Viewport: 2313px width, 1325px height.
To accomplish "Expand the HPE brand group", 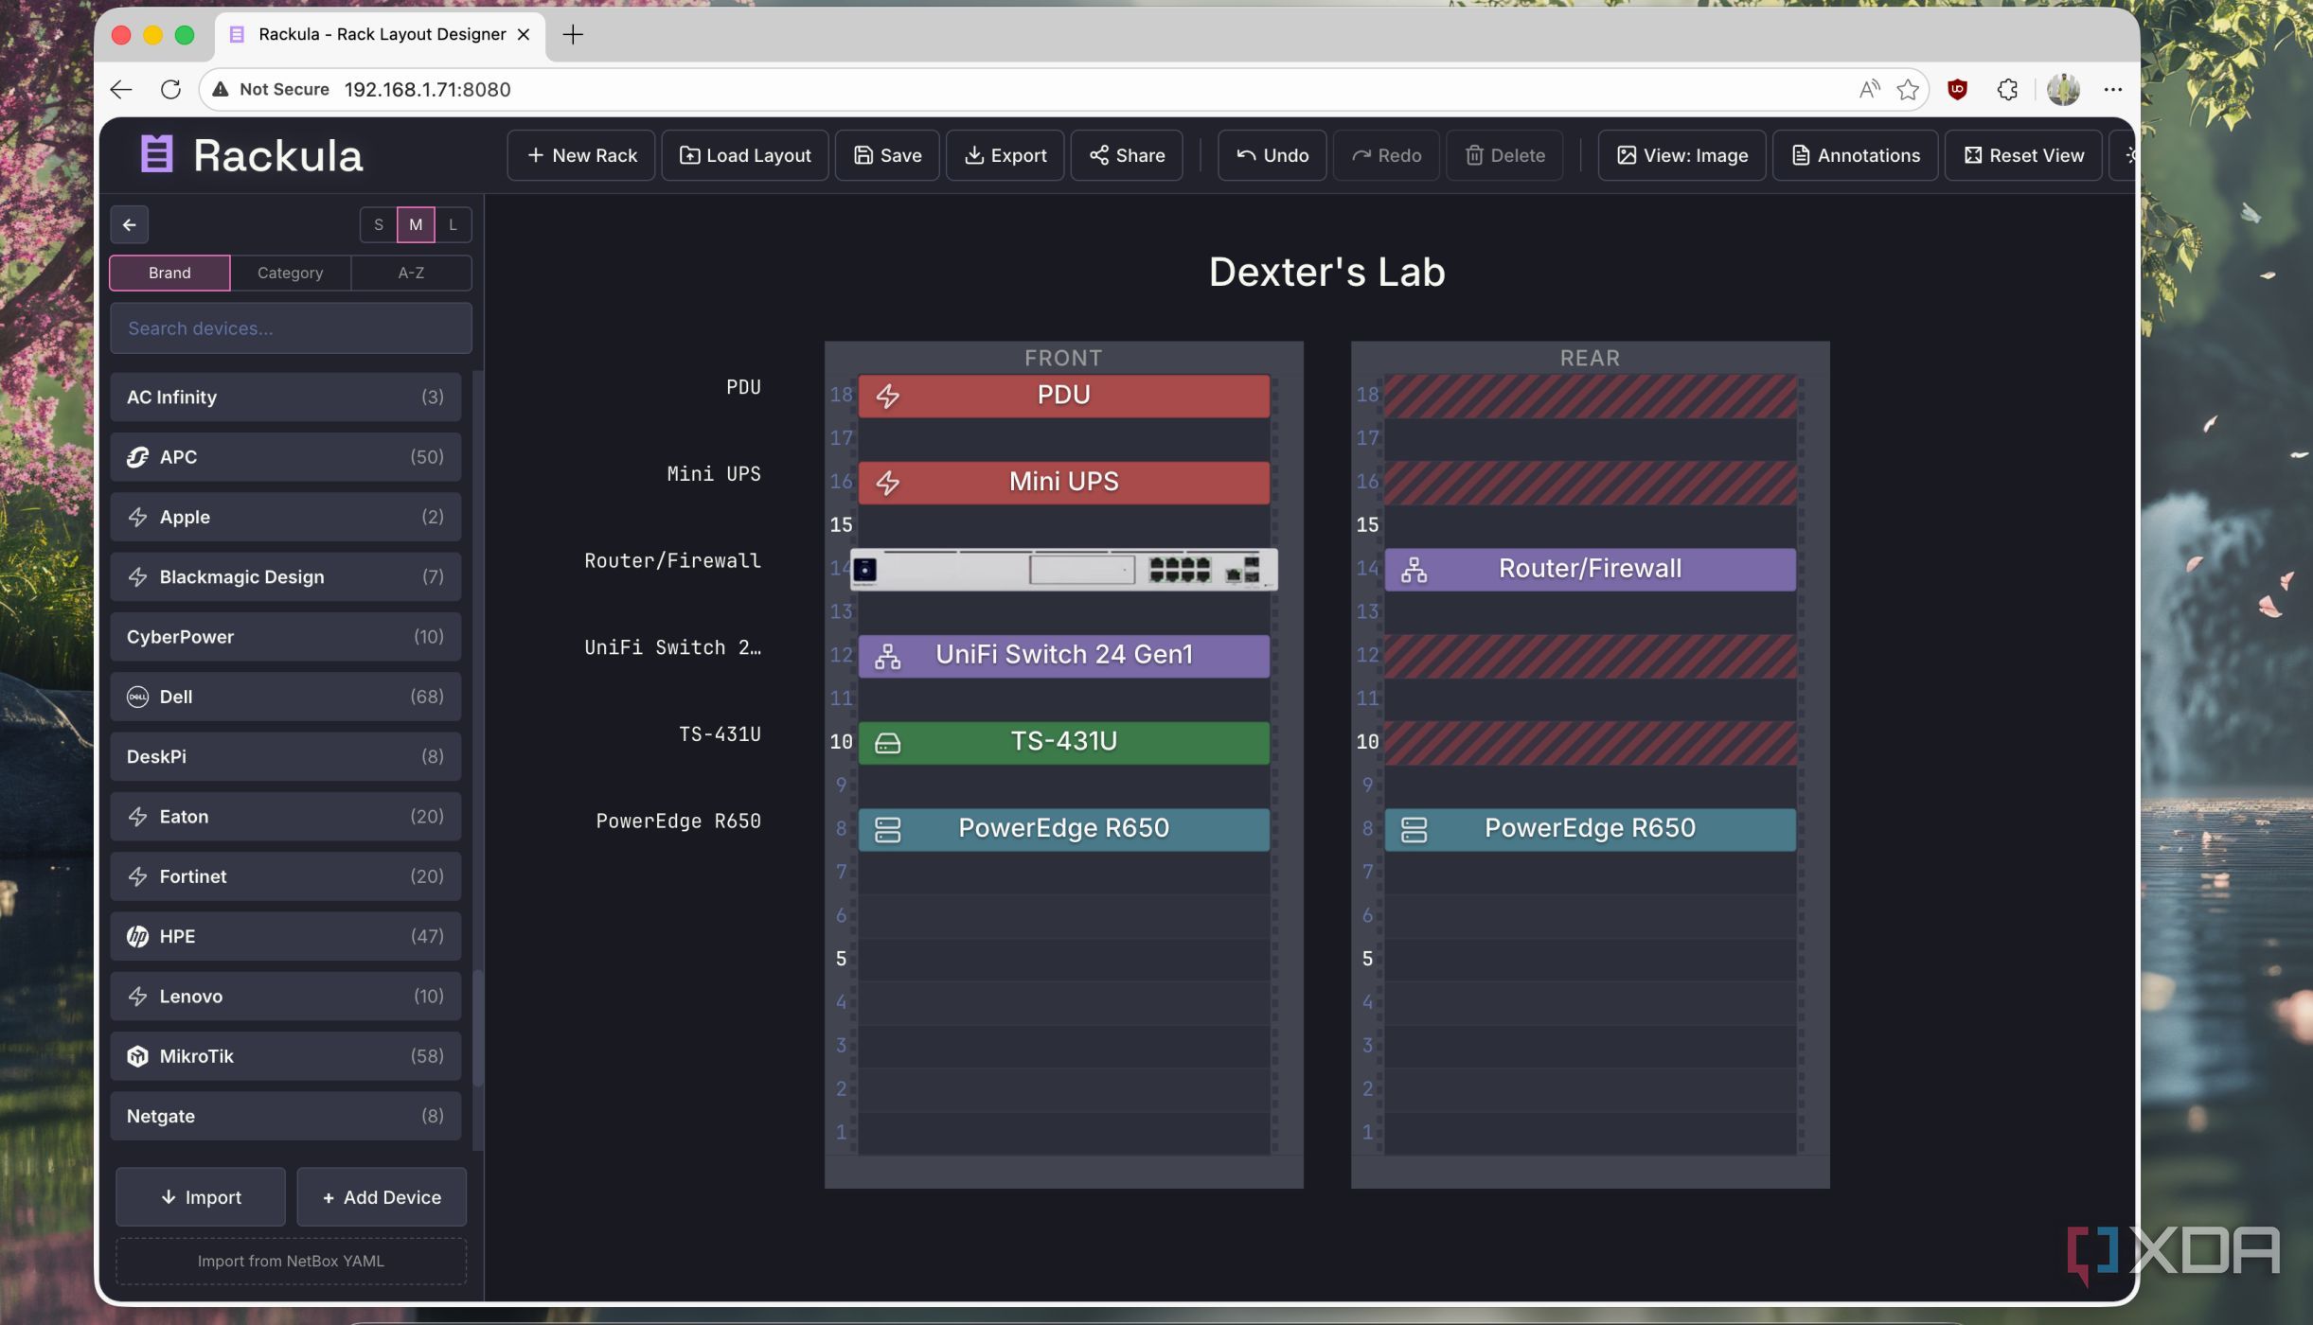I will coord(285,936).
